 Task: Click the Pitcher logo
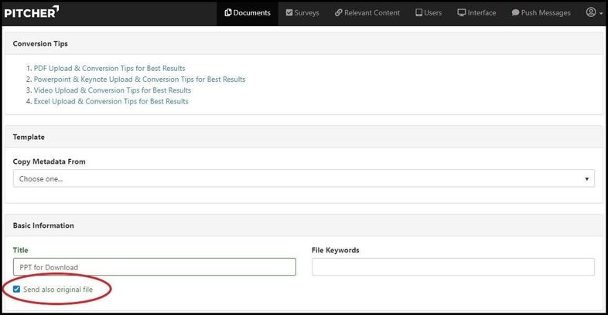point(30,12)
